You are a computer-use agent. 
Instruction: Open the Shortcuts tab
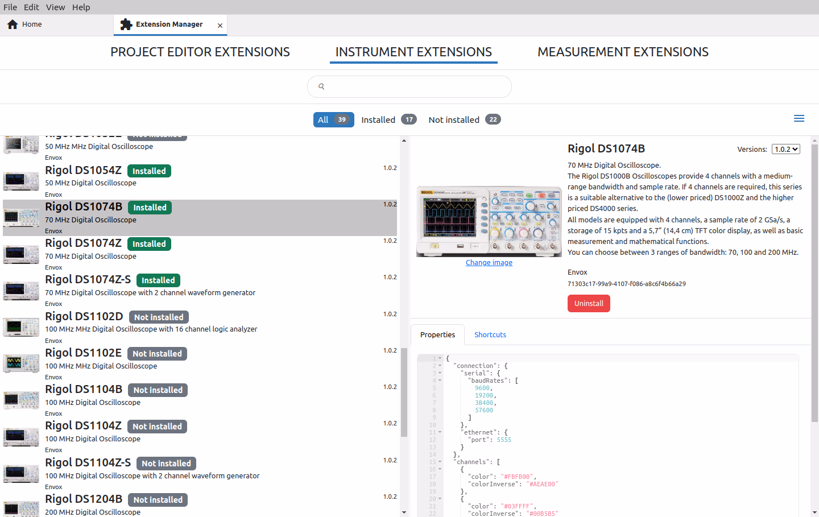490,335
